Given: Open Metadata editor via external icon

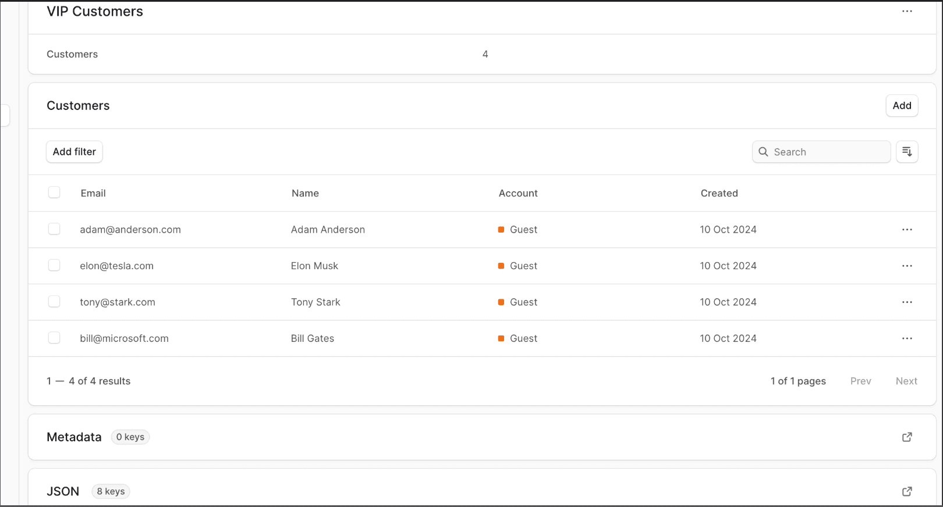Looking at the screenshot, I should coord(907,437).
